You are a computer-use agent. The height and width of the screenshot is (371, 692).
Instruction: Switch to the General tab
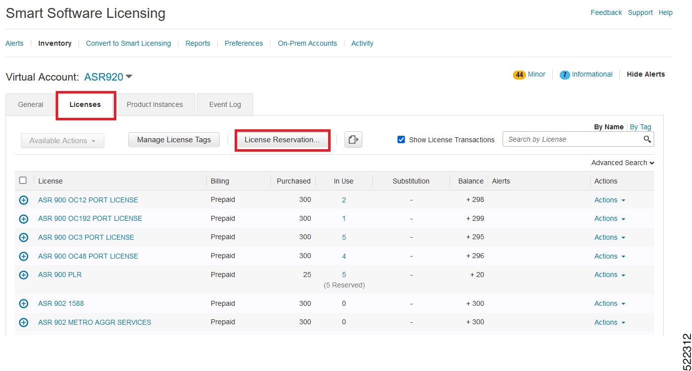[x=31, y=104]
